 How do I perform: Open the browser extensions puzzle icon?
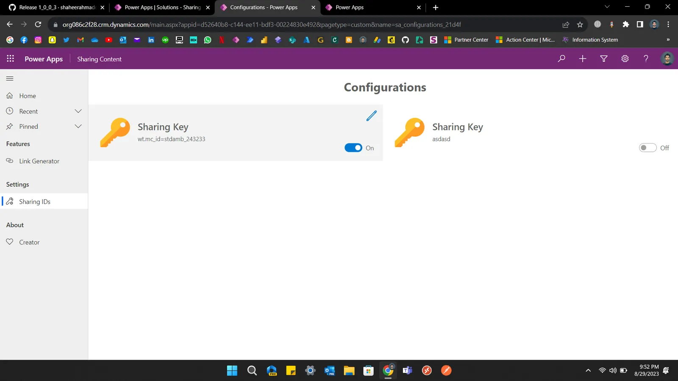[626, 25]
